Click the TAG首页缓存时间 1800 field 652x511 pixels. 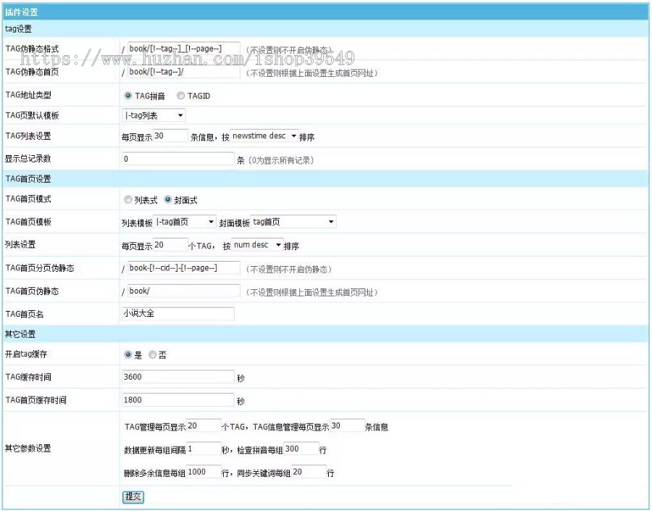178,400
